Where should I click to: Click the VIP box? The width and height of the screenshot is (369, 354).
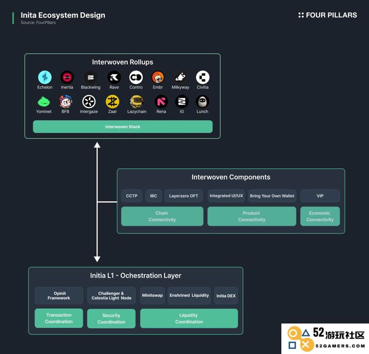point(320,196)
